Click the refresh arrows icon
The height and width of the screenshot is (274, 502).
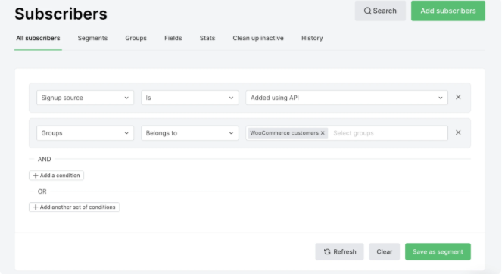point(327,251)
